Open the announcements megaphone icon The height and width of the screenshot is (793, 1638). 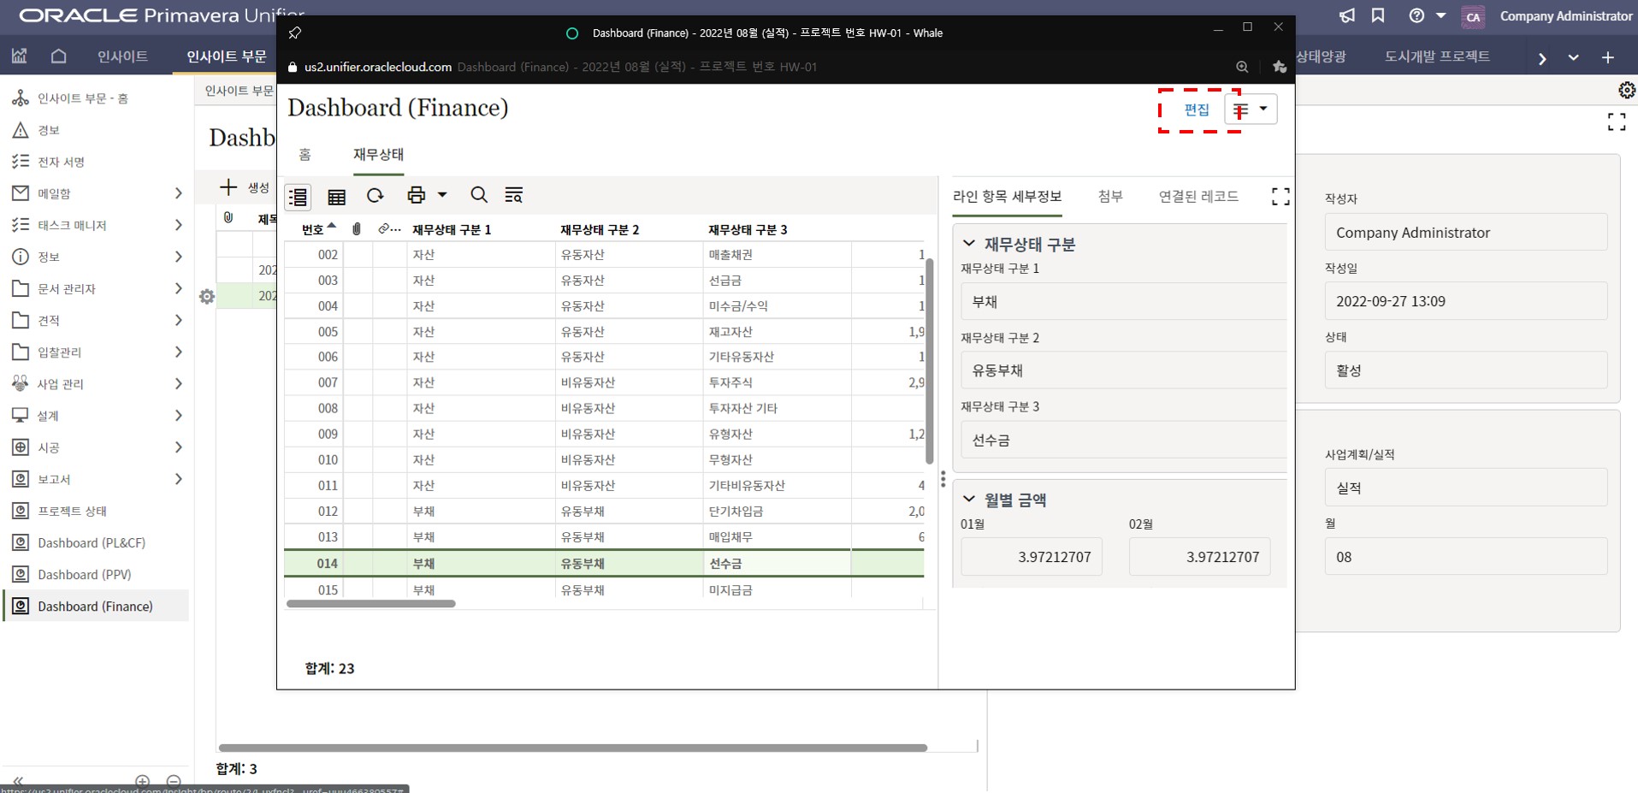(x=1347, y=16)
